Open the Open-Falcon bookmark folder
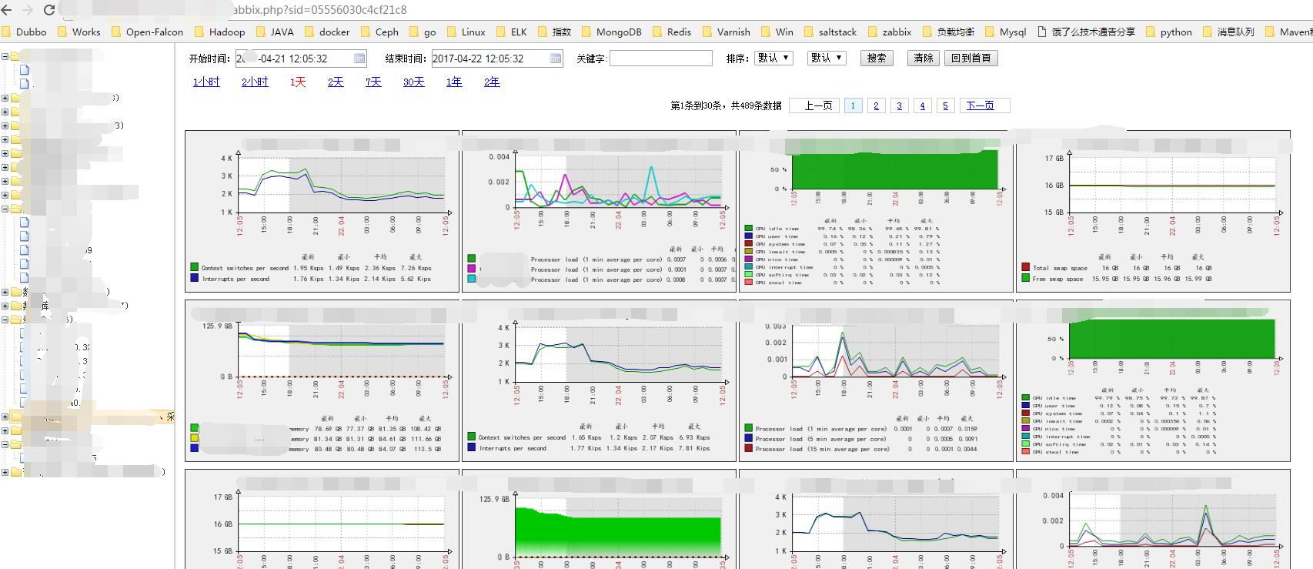 click(148, 32)
